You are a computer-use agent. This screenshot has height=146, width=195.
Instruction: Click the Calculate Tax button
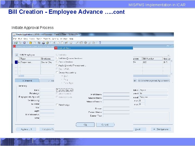tap(47, 129)
